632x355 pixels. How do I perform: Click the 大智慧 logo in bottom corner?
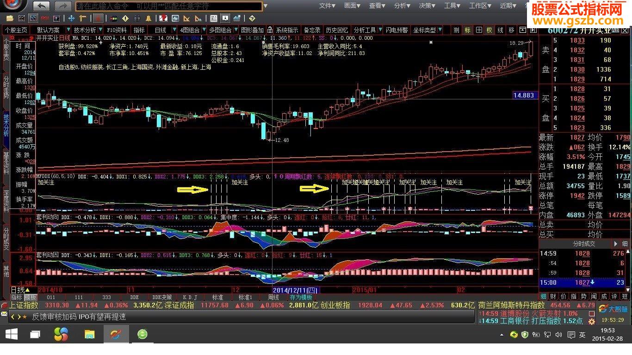[x=613, y=309]
